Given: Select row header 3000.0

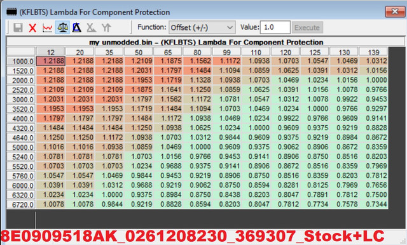Looking at the screenshot, I should point(21,100).
